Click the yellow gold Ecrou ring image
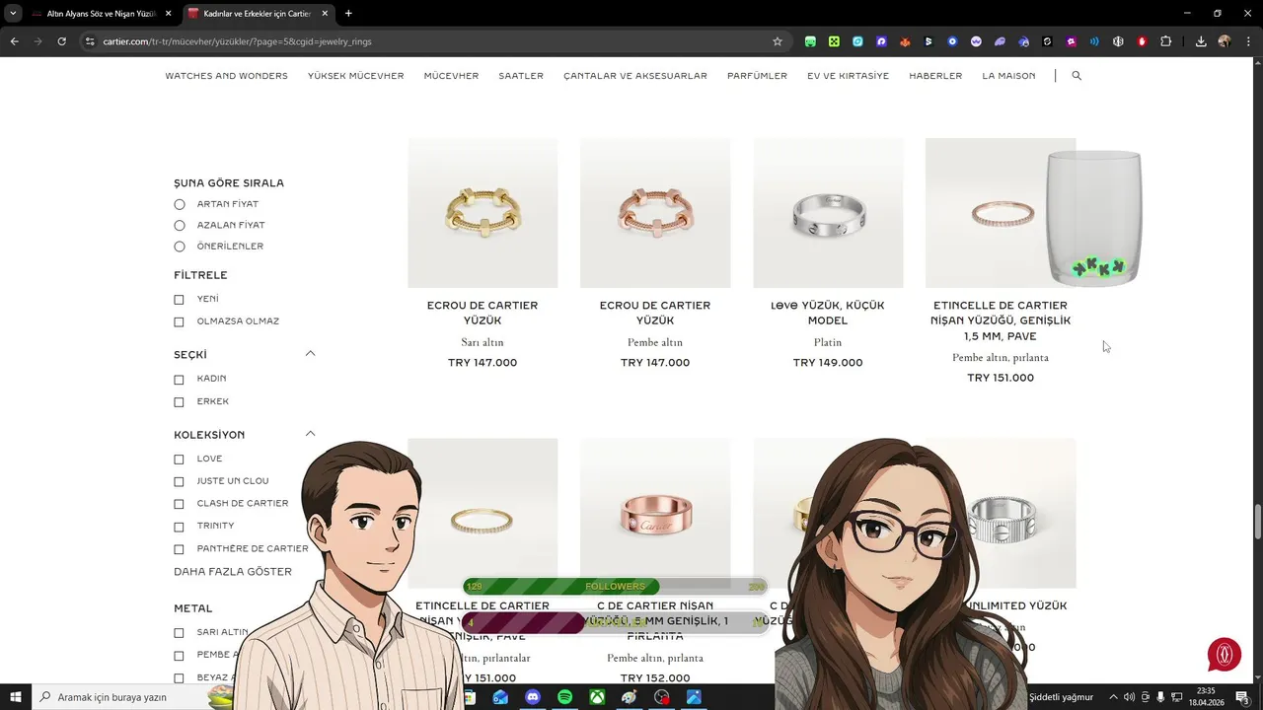Image resolution: width=1263 pixels, height=710 pixels. coord(483,213)
